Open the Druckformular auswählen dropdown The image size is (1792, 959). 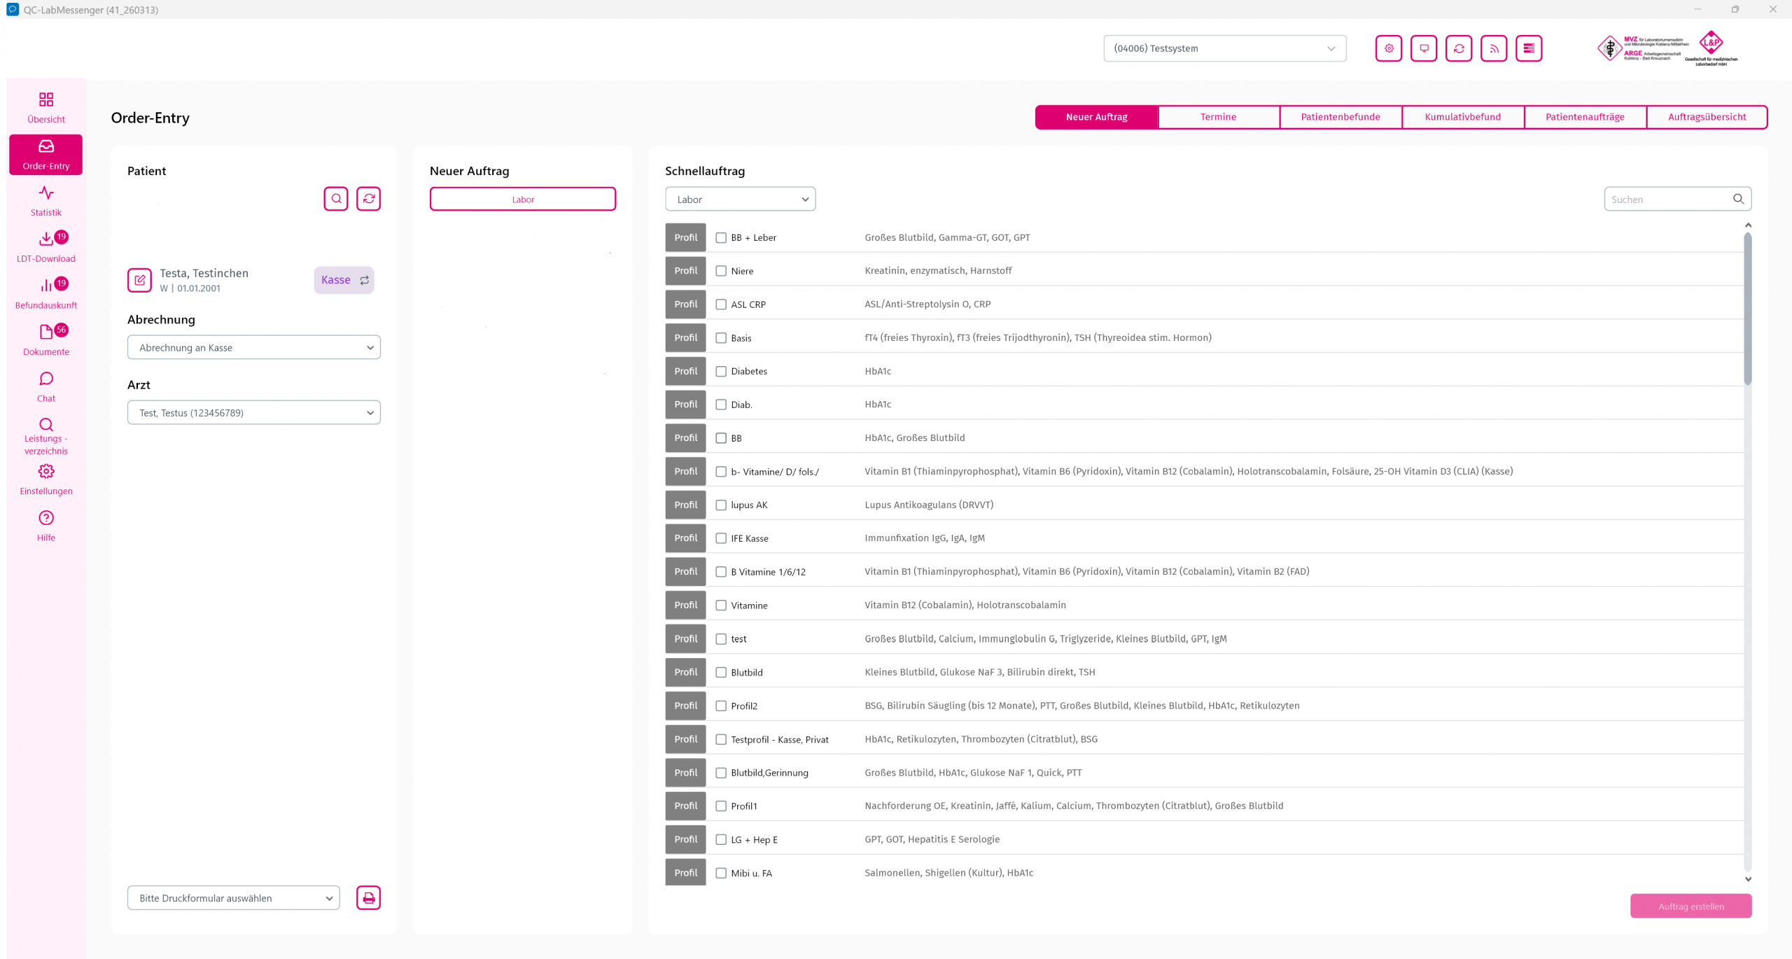(233, 898)
